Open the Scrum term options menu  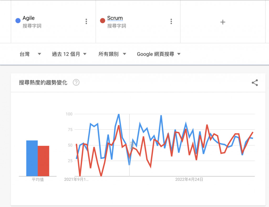tap(171, 22)
